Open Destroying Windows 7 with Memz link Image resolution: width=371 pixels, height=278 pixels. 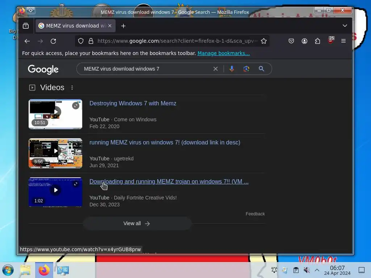(x=133, y=103)
